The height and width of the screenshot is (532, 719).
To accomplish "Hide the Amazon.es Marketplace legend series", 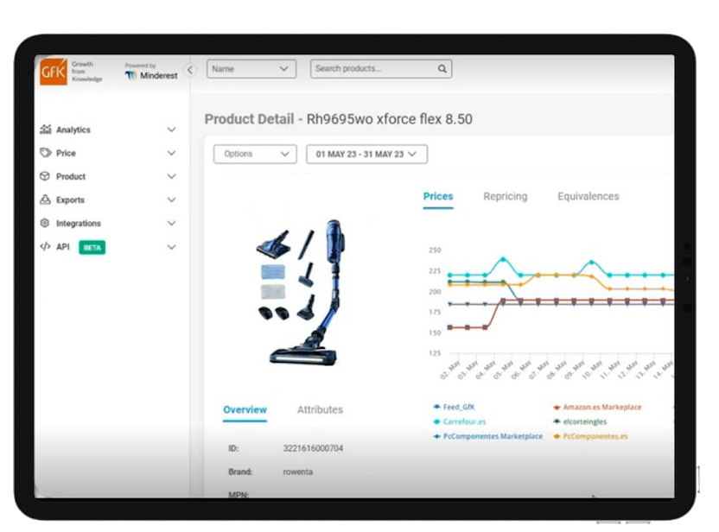I will click(x=601, y=407).
